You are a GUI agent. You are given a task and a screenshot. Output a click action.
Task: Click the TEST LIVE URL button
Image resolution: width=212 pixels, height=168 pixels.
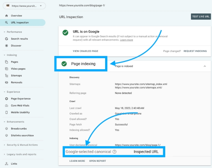201,16
